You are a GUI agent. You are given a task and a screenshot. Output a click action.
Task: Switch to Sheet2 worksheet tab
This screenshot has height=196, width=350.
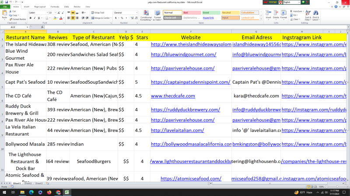[x=28, y=183]
